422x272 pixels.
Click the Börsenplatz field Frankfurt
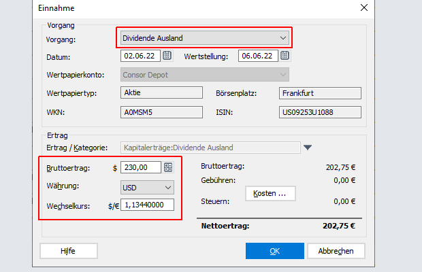[x=320, y=93]
